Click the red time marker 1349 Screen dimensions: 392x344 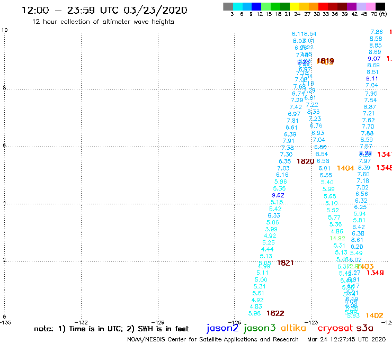tap(375, 273)
